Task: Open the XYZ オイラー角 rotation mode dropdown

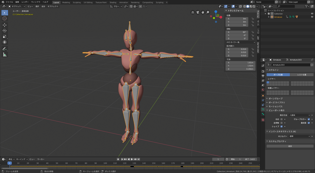Action: [240, 42]
